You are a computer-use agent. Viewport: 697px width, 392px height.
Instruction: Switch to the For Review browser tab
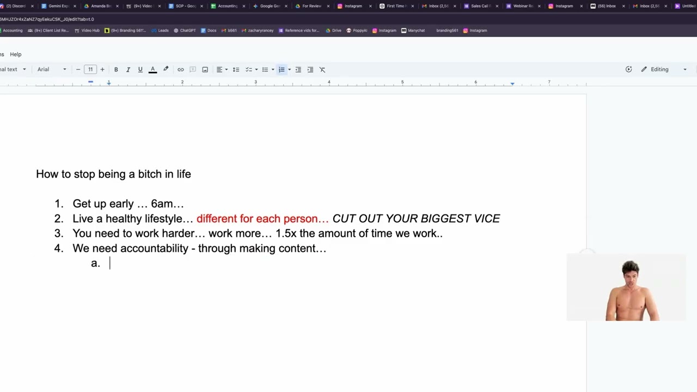tap(311, 6)
